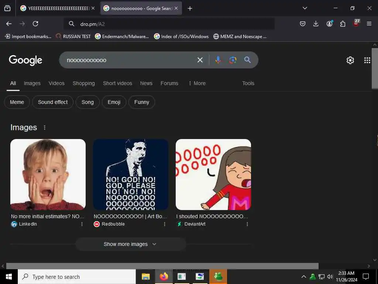378x284 pixels.
Task: Open the Downloads panel
Action: (x=316, y=24)
